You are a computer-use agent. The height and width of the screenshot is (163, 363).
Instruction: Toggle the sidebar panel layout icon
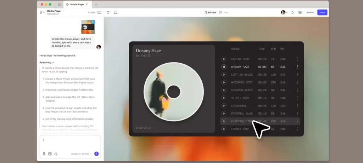click(100, 12)
